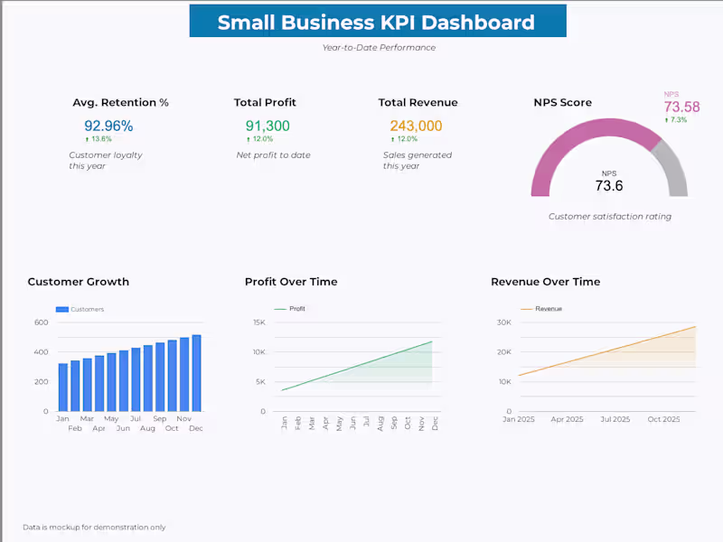723x542 pixels.
Task: Open the Avg. Retention % KPI card
Action: (x=120, y=102)
